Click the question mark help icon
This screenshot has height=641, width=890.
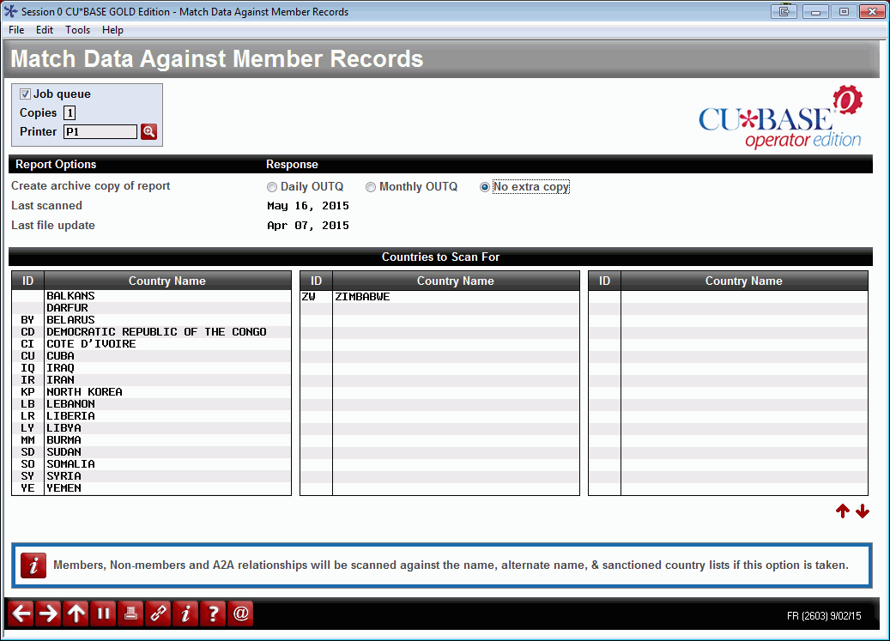click(213, 614)
